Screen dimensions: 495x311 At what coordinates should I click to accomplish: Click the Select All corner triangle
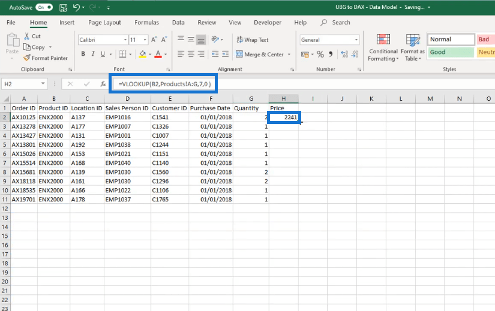click(x=5, y=99)
